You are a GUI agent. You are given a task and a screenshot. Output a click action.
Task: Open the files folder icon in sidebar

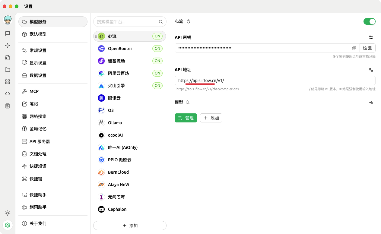pos(8,70)
